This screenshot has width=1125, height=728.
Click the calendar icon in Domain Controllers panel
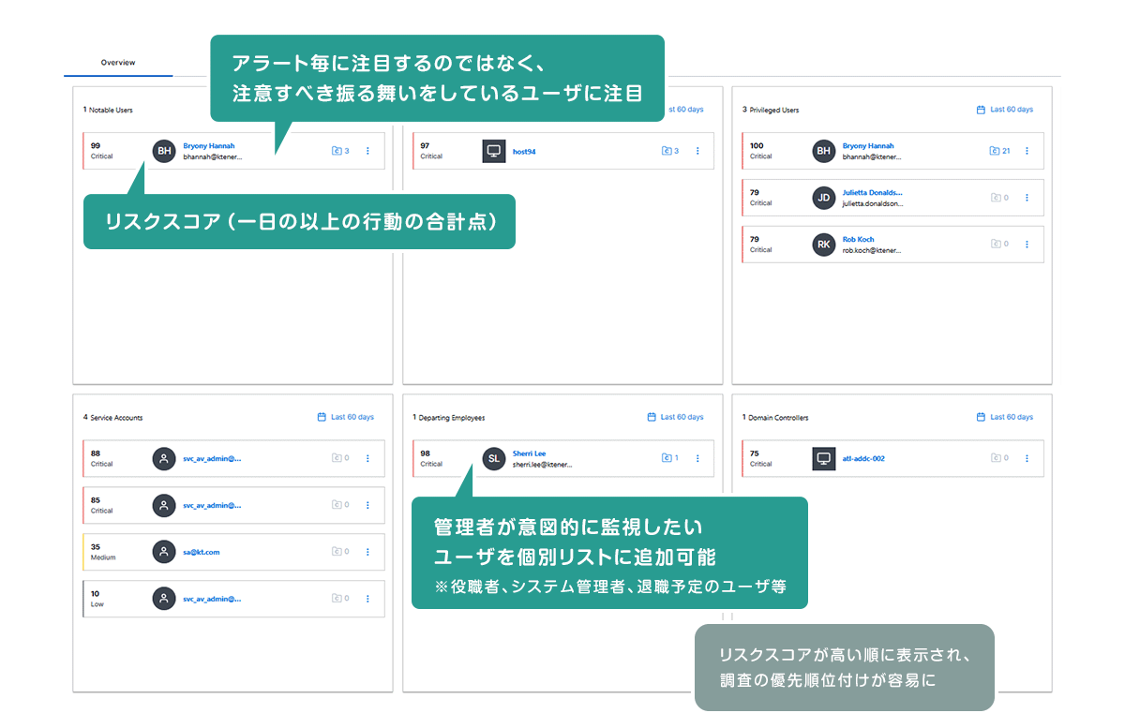pos(979,416)
